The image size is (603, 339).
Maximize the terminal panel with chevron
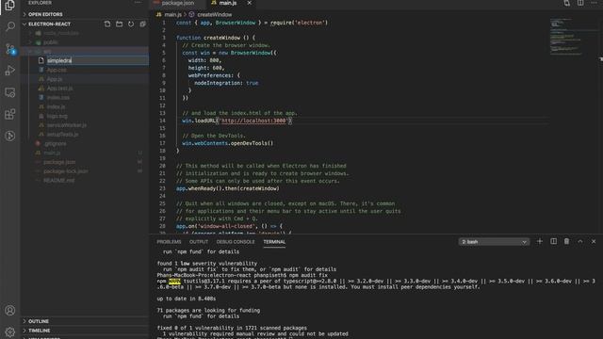tap(580, 241)
